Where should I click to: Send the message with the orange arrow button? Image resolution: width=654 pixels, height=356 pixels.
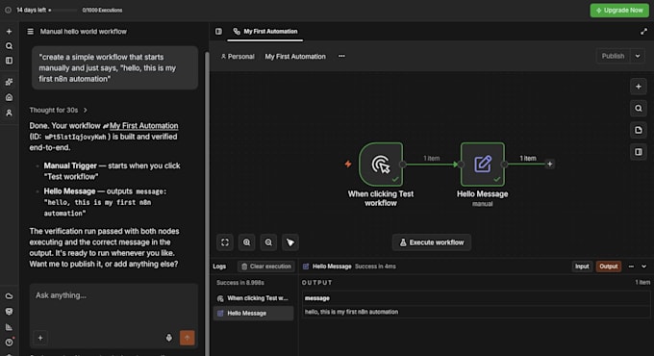(188, 338)
